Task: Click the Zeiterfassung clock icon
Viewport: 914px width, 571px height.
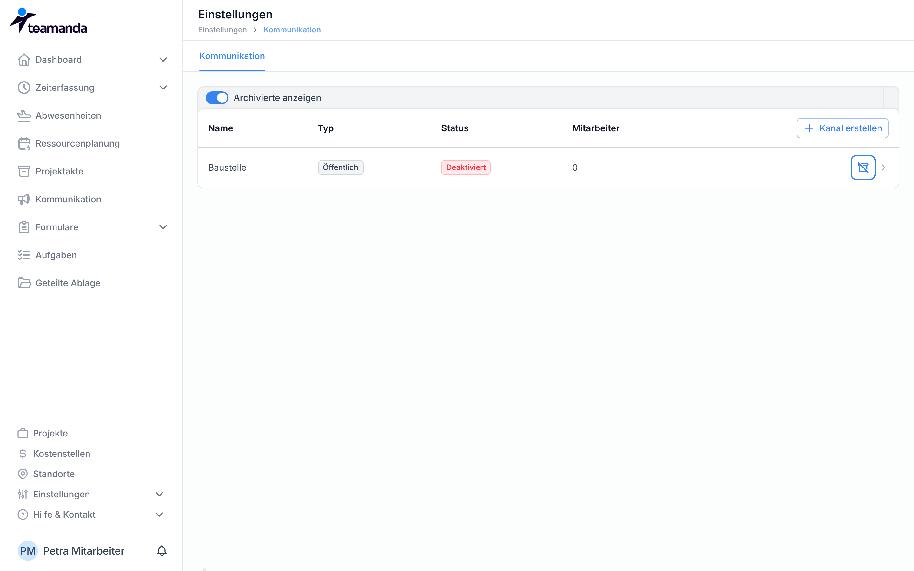Action: [24, 88]
